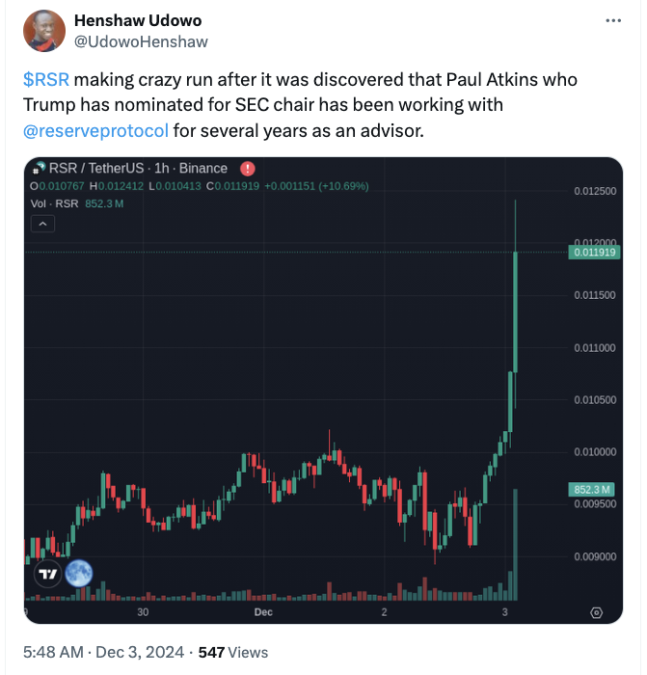The height and width of the screenshot is (675, 647).
Task: Click the 30 date marker on time axis
Action: tap(143, 612)
